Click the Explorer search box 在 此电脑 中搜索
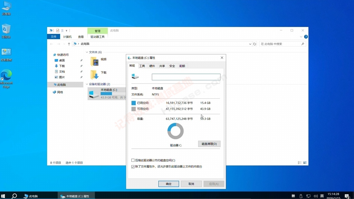 [x=282, y=44]
